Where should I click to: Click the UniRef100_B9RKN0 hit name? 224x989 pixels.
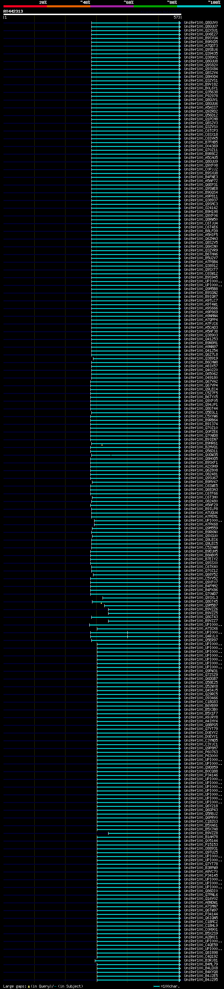pyautogui.click(x=201, y=532)
